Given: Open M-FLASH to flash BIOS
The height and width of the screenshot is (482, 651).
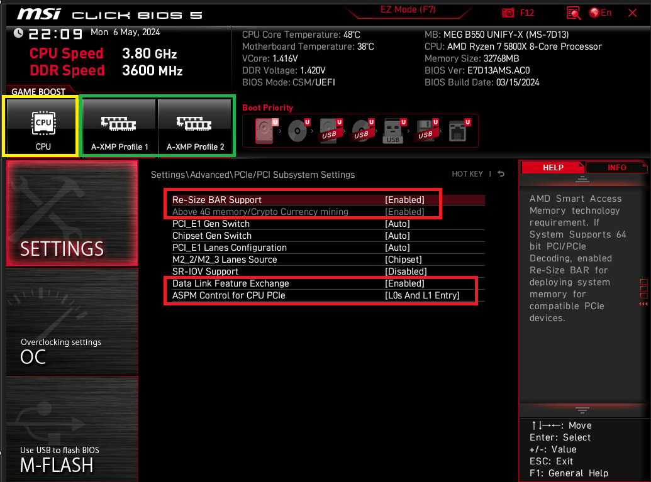Looking at the screenshot, I should (x=72, y=429).
